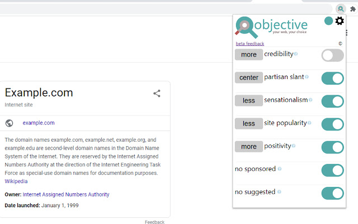Click the 'Internet site' subtitle
This screenshot has height=224, width=358.
coord(18,105)
